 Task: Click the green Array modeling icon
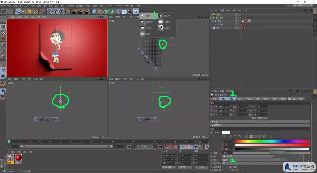(112, 11)
